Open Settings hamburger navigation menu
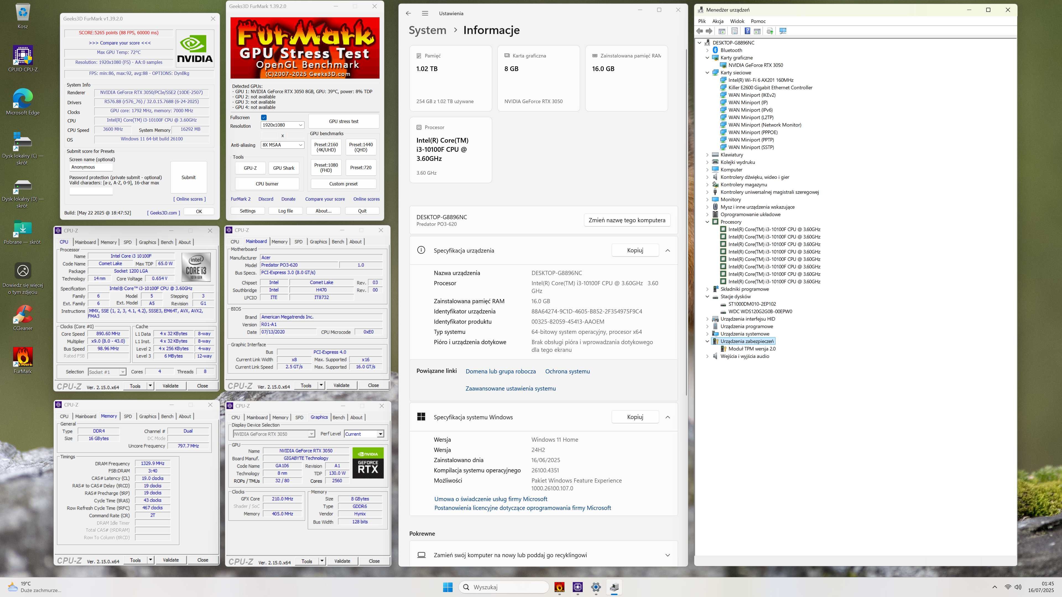The height and width of the screenshot is (597, 1062). coord(425,13)
